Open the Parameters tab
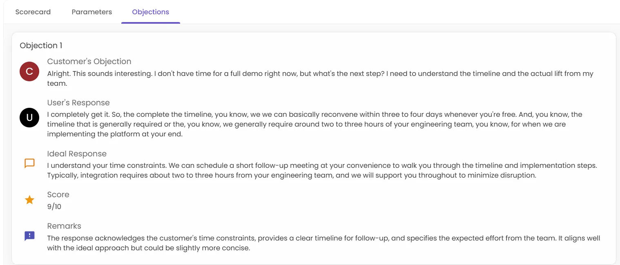620x265 pixels. 91,12
